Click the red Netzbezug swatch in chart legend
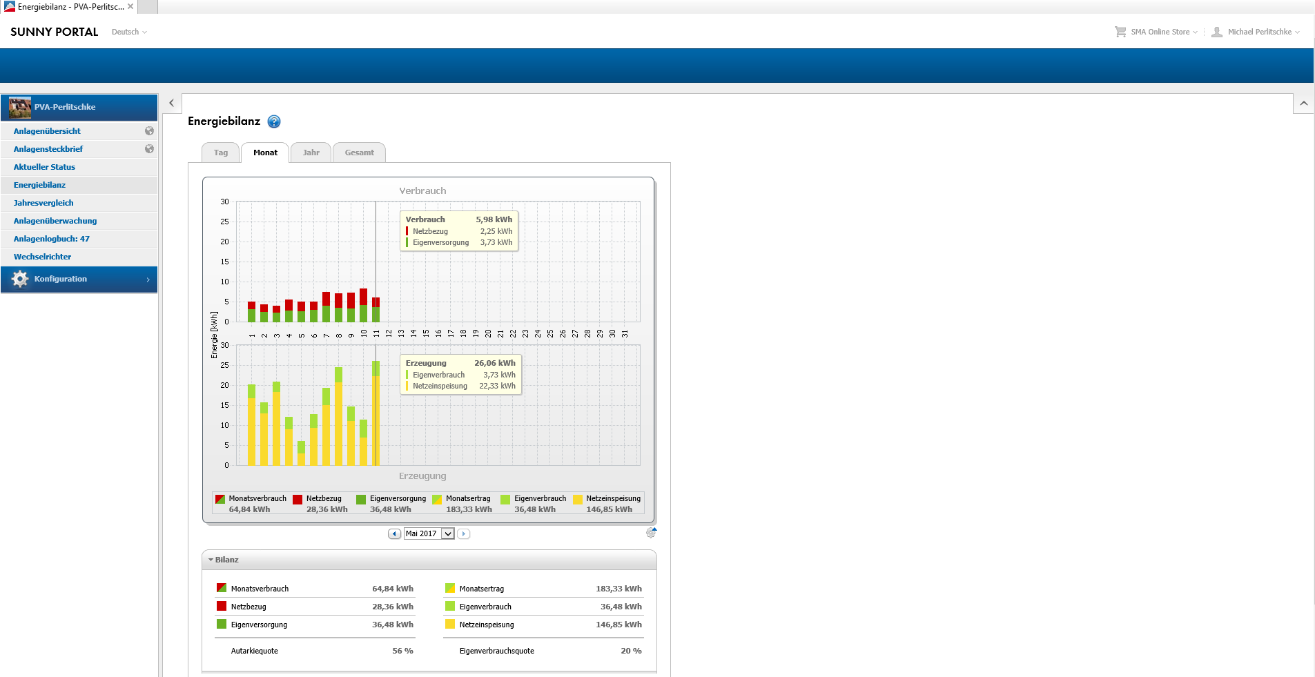1315x677 pixels. (x=298, y=500)
